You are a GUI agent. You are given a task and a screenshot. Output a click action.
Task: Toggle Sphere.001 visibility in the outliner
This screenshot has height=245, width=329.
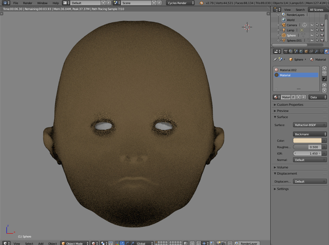coord(312,40)
